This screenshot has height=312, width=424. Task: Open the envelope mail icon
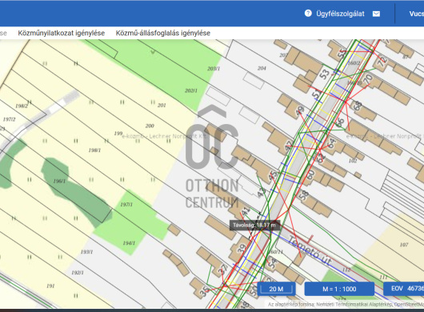click(376, 14)
